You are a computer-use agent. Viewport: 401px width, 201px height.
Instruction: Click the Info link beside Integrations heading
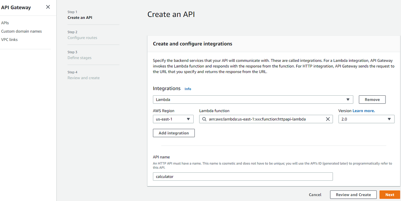coord(188,89)
